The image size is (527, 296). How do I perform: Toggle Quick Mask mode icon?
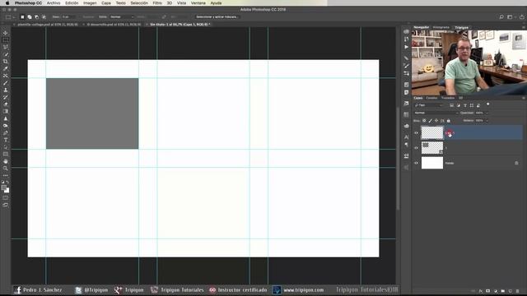6,197
